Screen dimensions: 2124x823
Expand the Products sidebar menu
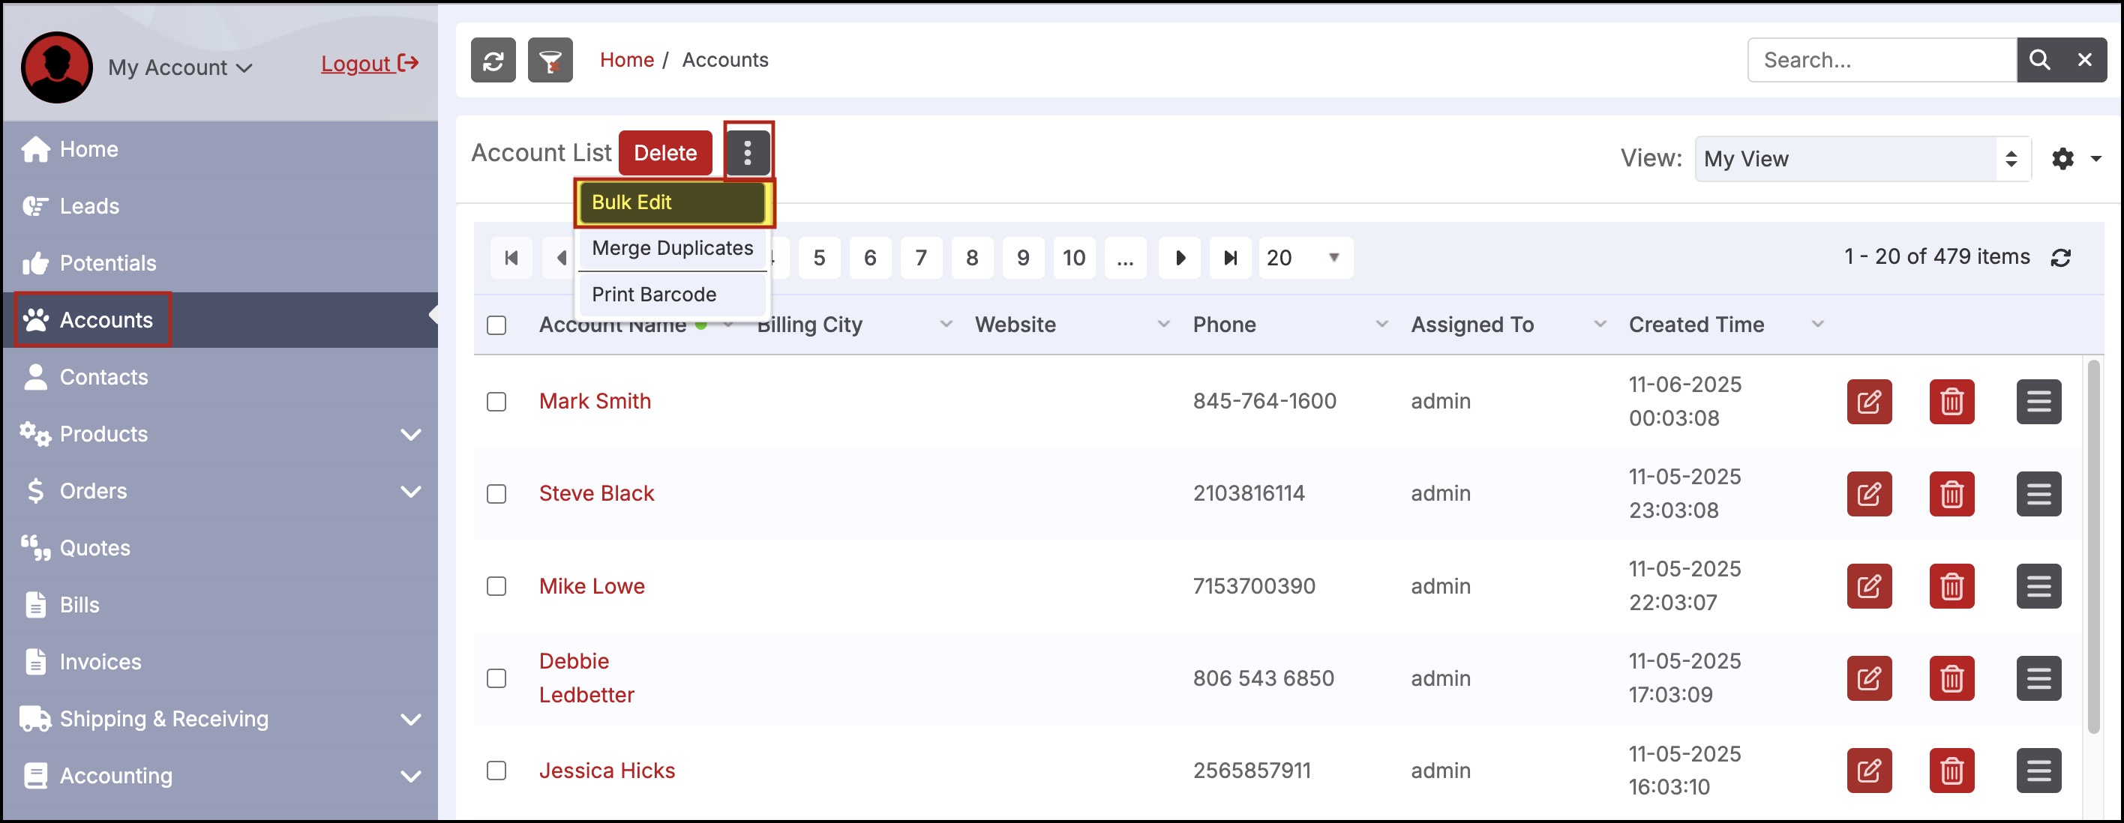(x=409, y=434)
